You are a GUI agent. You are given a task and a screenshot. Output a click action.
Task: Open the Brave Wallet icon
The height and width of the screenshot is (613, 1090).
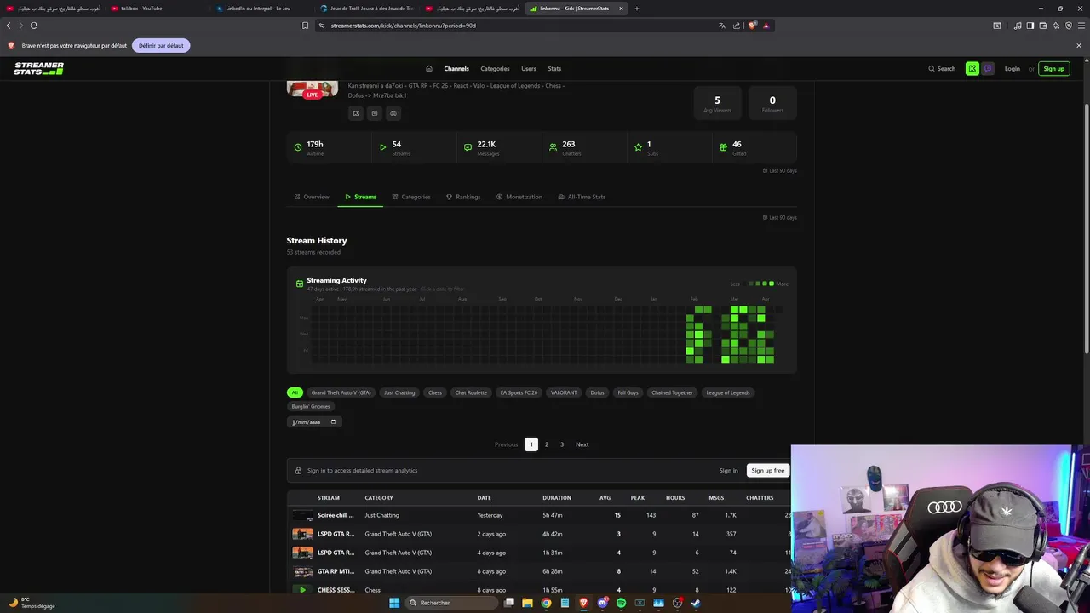pyautogui.click(x=1043, y=26)
